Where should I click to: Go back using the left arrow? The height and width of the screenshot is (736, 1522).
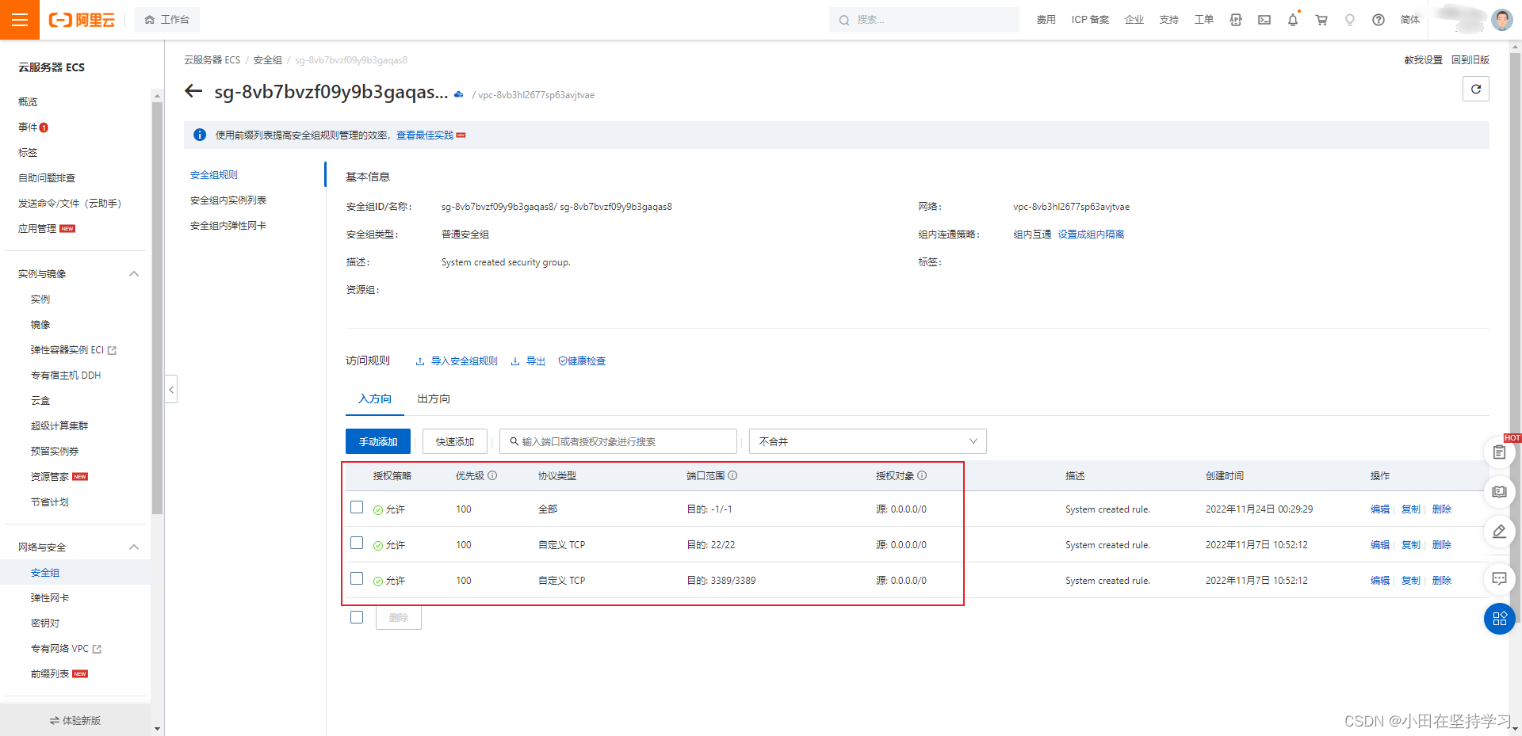193,91
